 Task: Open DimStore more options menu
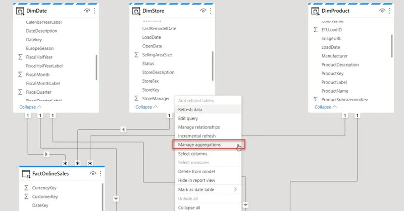tap(211, 11)
